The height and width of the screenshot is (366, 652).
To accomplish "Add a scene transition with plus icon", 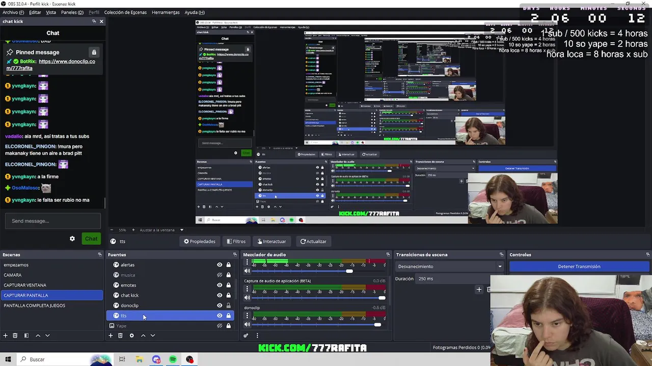I will coord(479,290).
